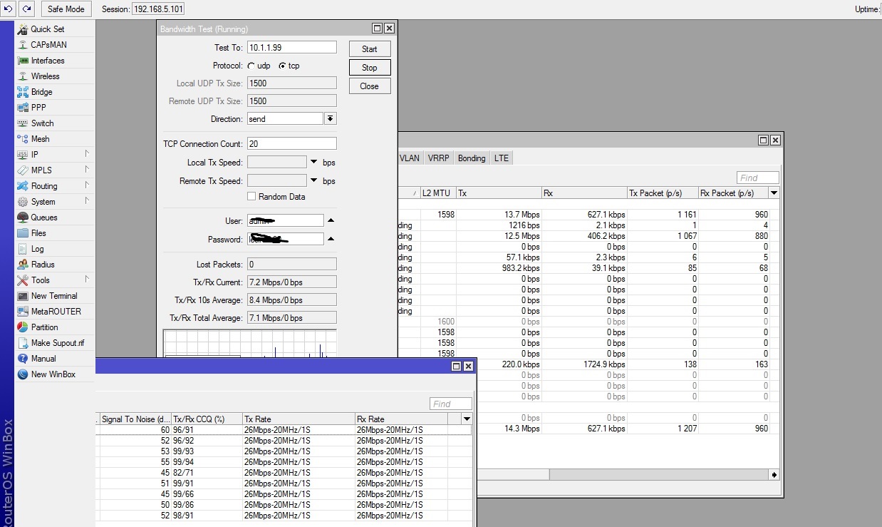
Task: Open the Bridge menu icon
Action: 23,92
